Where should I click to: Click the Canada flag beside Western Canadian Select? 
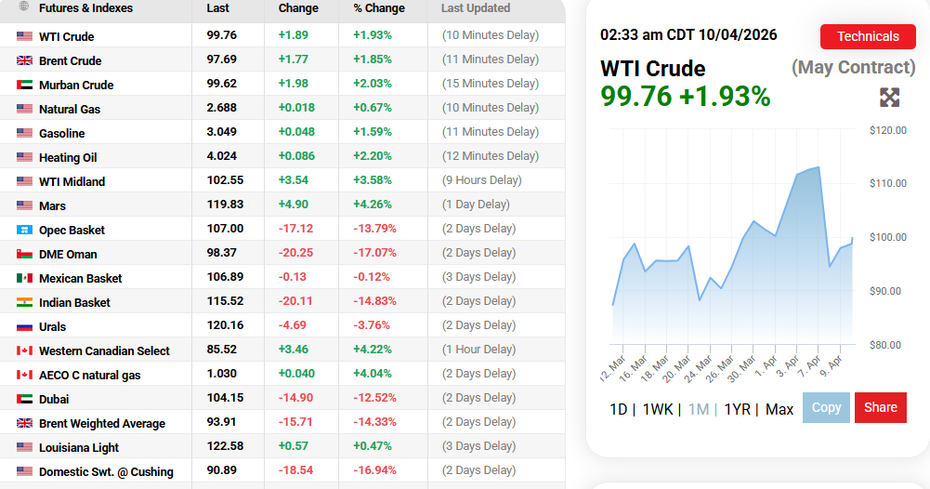(x=24, y=350)
